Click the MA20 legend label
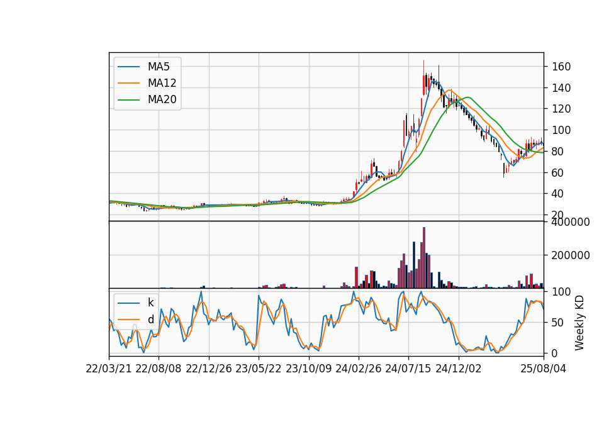Screen dimensions: 604x434 coord(162,99)
